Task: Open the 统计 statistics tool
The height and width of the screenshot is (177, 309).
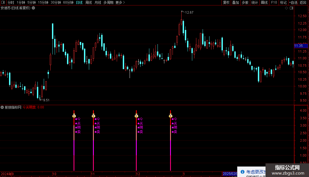Action: [x=255, y=2]
